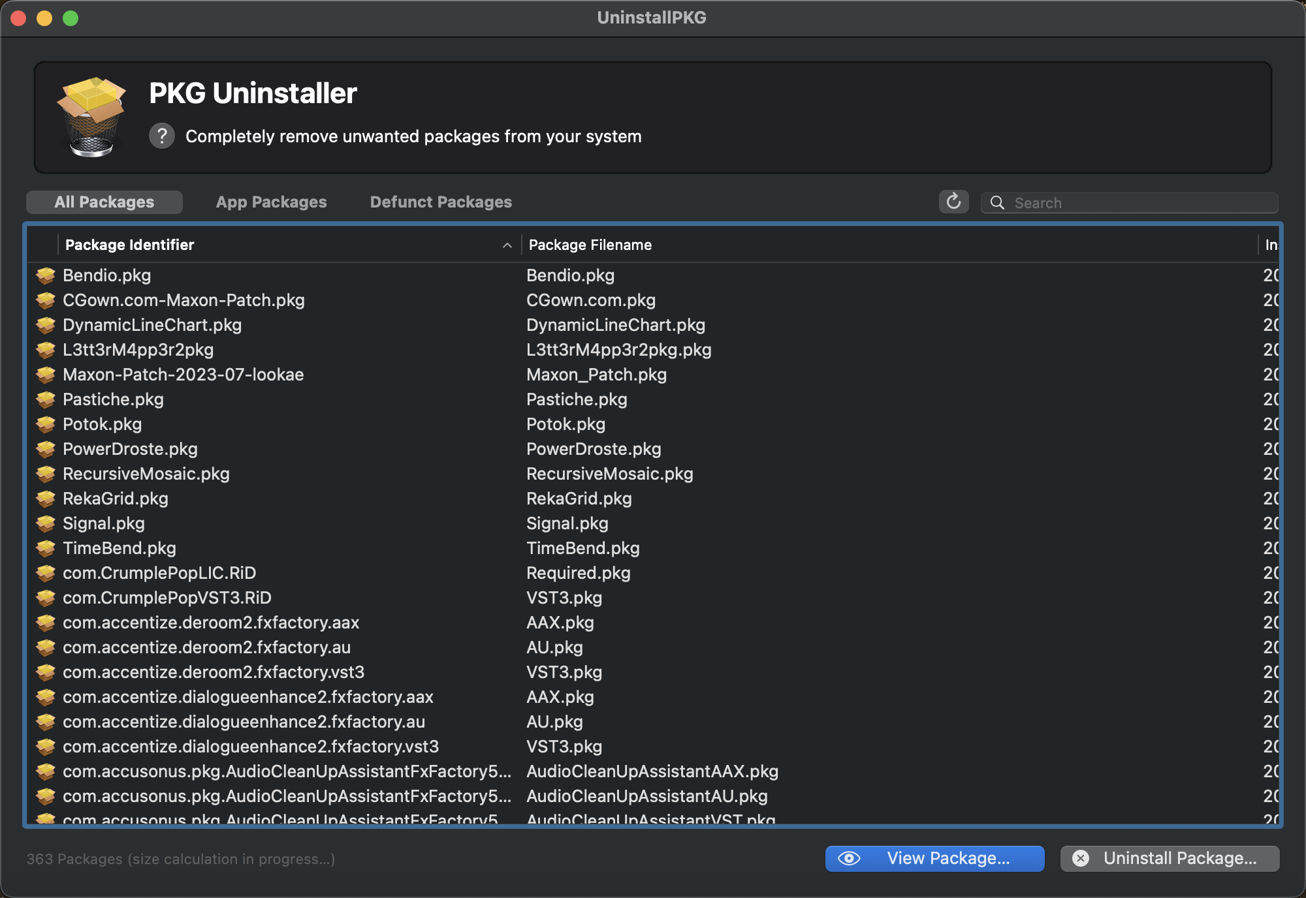Screen dimensions: 1306x898
Task: Click the help question mark icon
Action: pyautogui.click(x=162, y=136)
